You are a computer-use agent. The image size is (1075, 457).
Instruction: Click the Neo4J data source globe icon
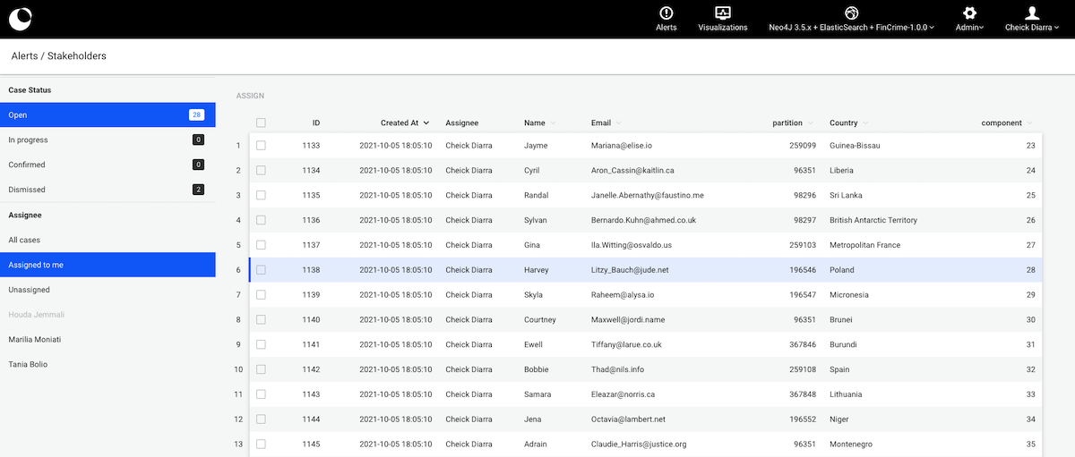851,13
